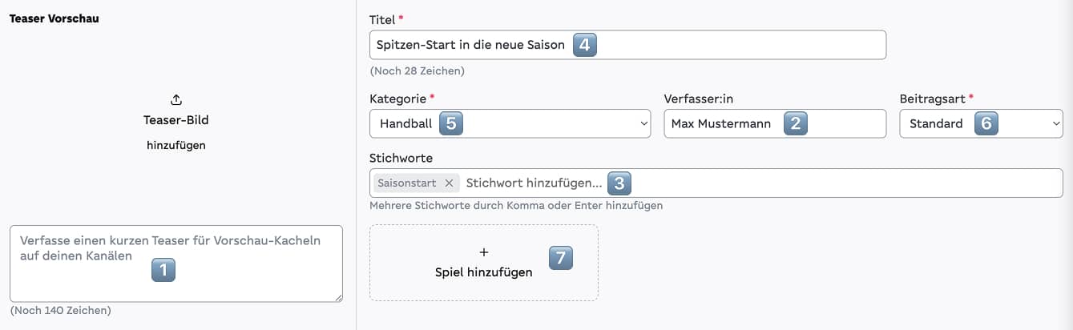This screenshot has height=330, width=1073.
Task: Click the number 4 badge in Titel field
Action: tap(584, 45)
